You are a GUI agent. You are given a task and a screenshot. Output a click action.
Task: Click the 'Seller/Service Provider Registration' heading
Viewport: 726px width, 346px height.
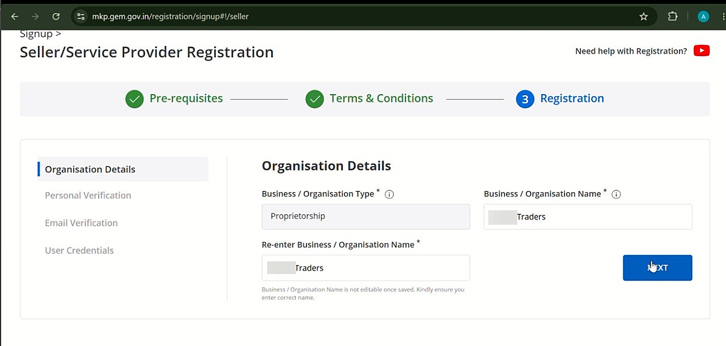pyautogui.click(x=147, y=52)
